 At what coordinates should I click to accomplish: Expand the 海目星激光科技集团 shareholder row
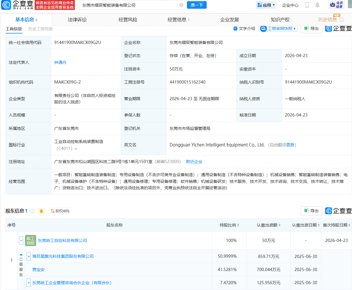(x=29, y=257)
